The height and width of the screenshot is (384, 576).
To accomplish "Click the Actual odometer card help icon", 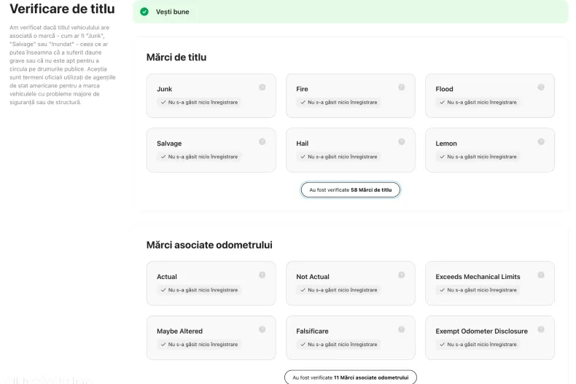I will click(262, 275).
